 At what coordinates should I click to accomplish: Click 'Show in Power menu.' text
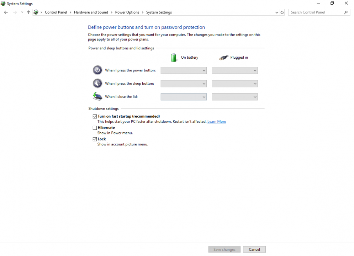(x=115, y=133)
